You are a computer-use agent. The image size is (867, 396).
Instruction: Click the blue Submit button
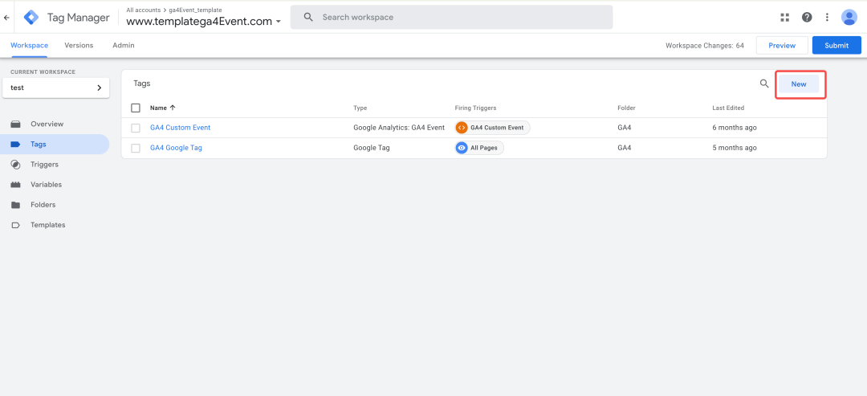click(x=836, y=45)
